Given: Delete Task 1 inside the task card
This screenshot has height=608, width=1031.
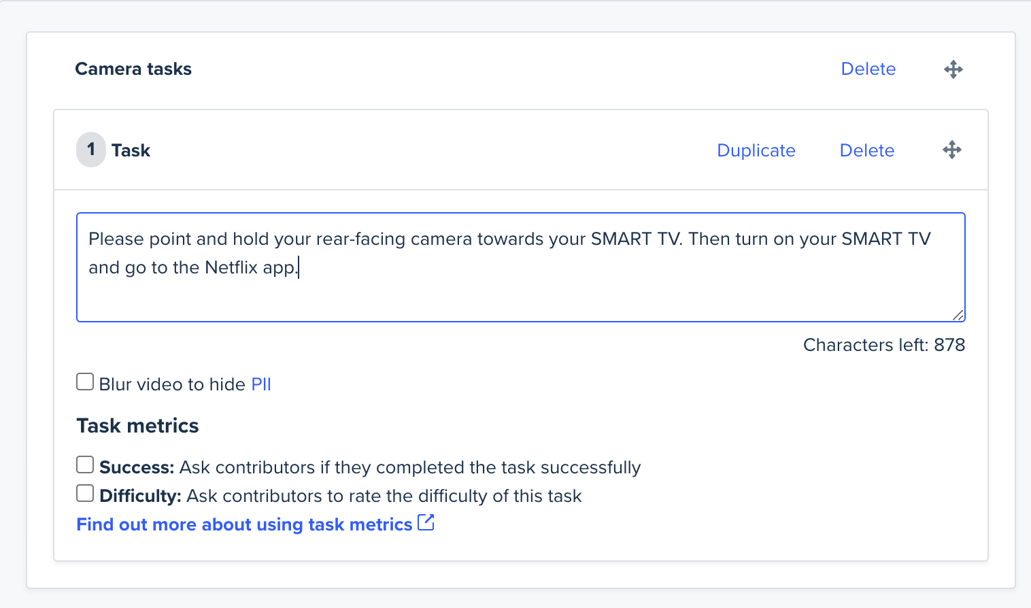Looking at the screenshot, I should coord(867,150).
